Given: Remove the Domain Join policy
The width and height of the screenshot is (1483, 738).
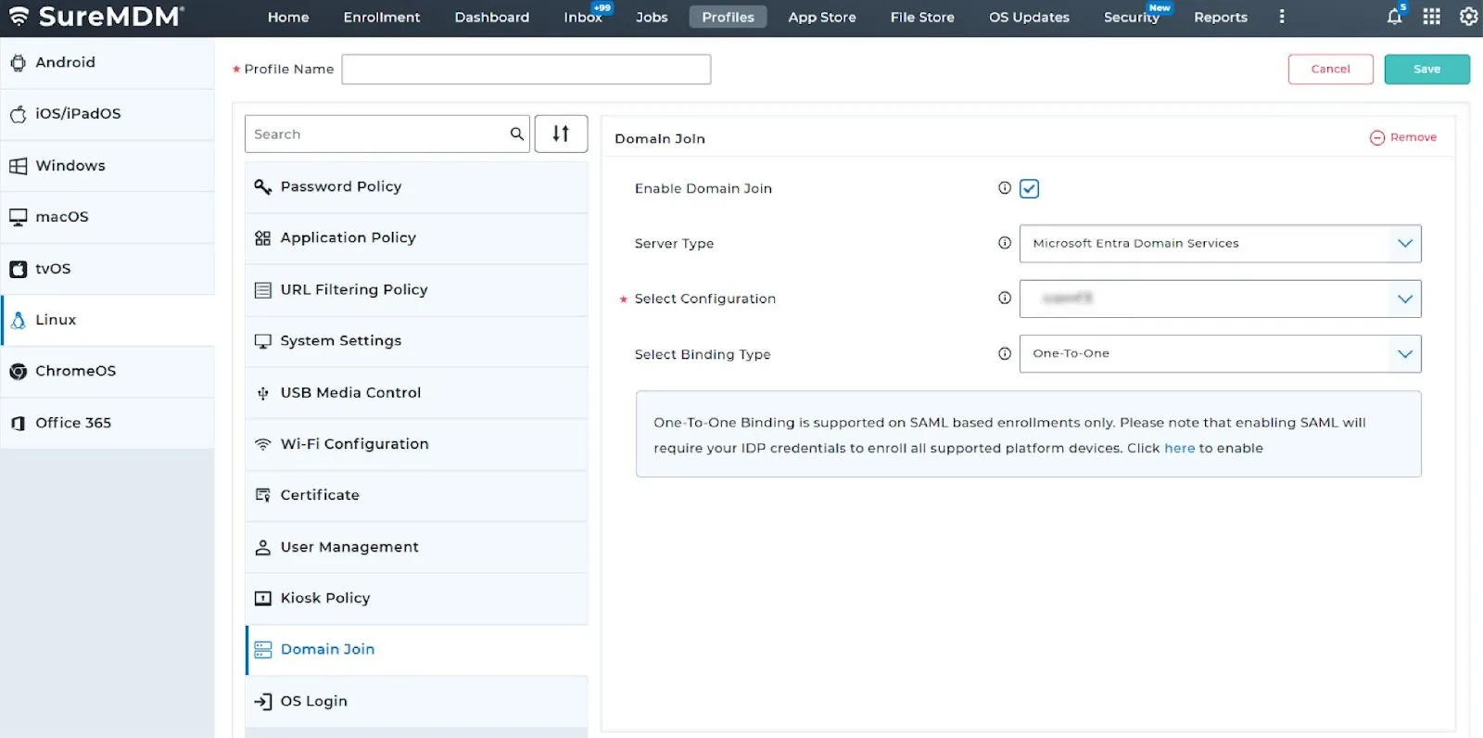Looking at the screenshot, I should coord(1403,137).
